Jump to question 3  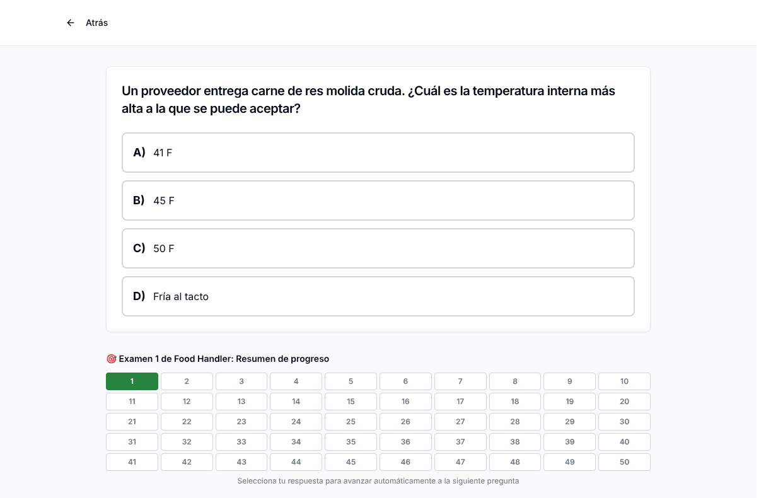[241, 381]
